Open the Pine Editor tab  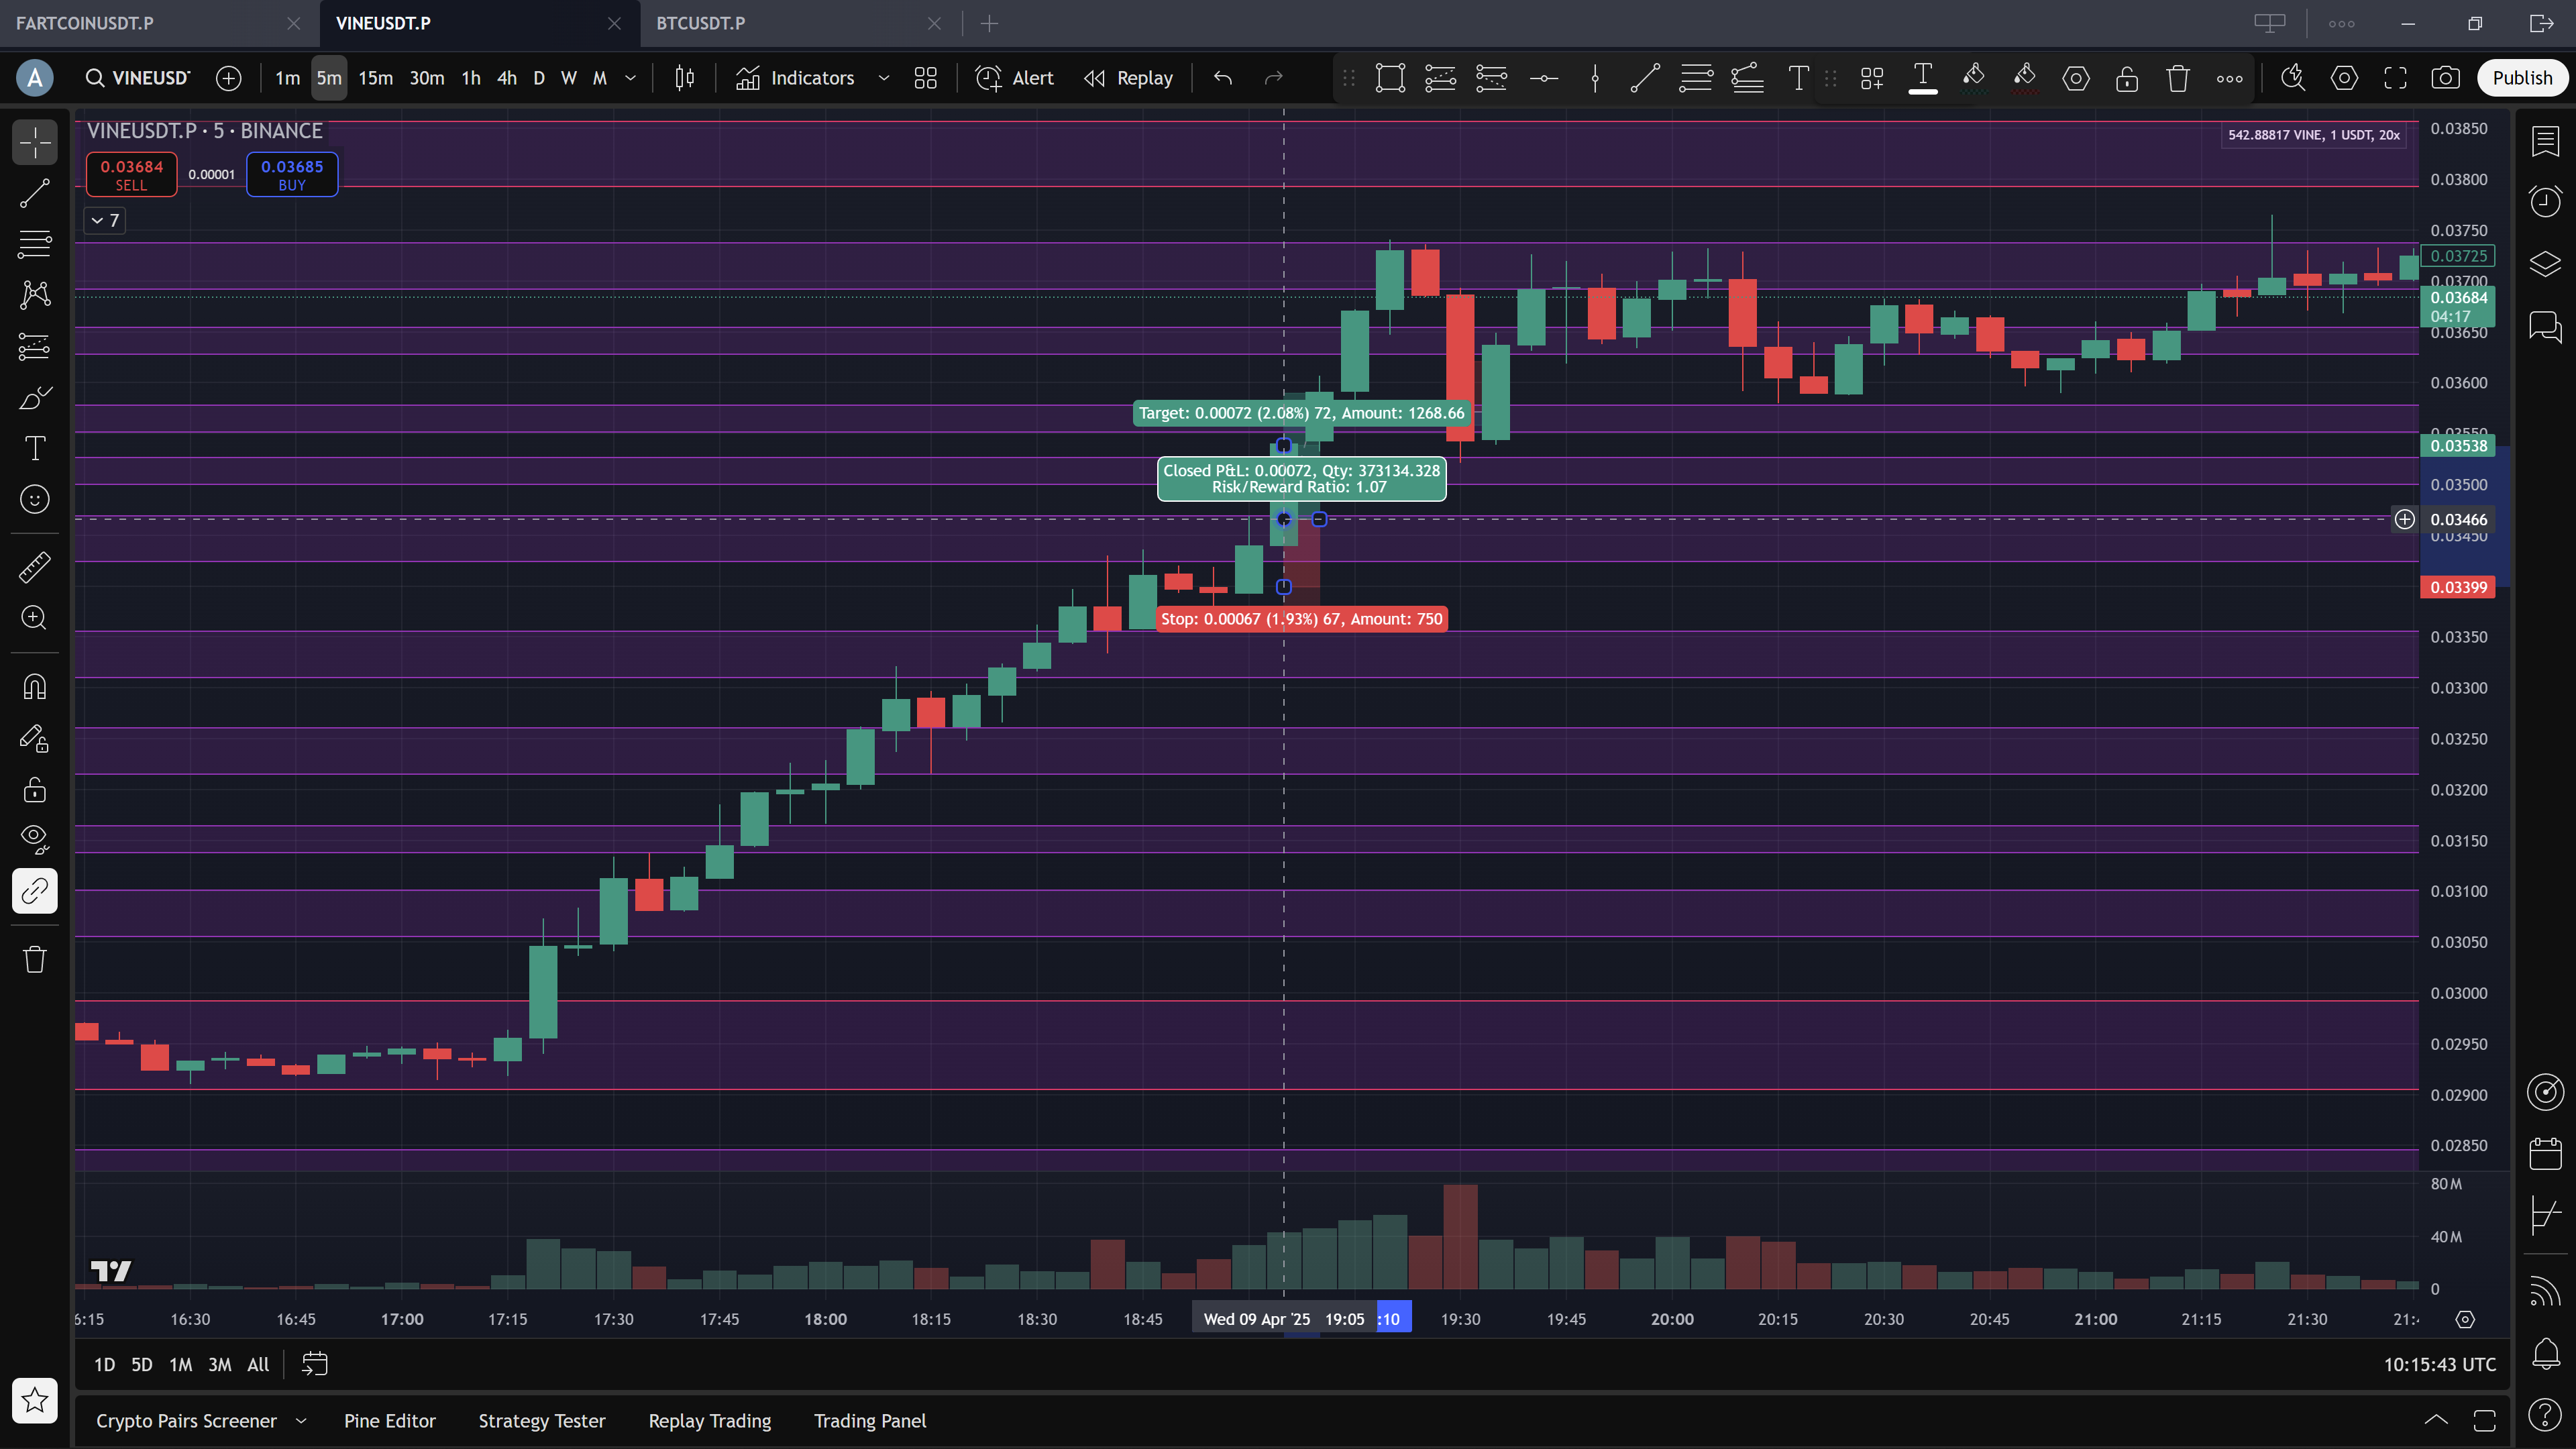pos(389,1421)
